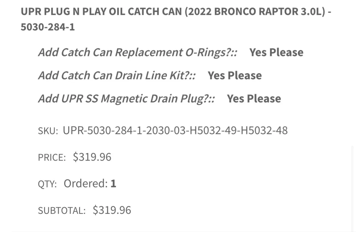Click the Magnetic Drain Plug 'Yes Please' value
Viewport: 356px width, 232px height.
tap(254, 99)
